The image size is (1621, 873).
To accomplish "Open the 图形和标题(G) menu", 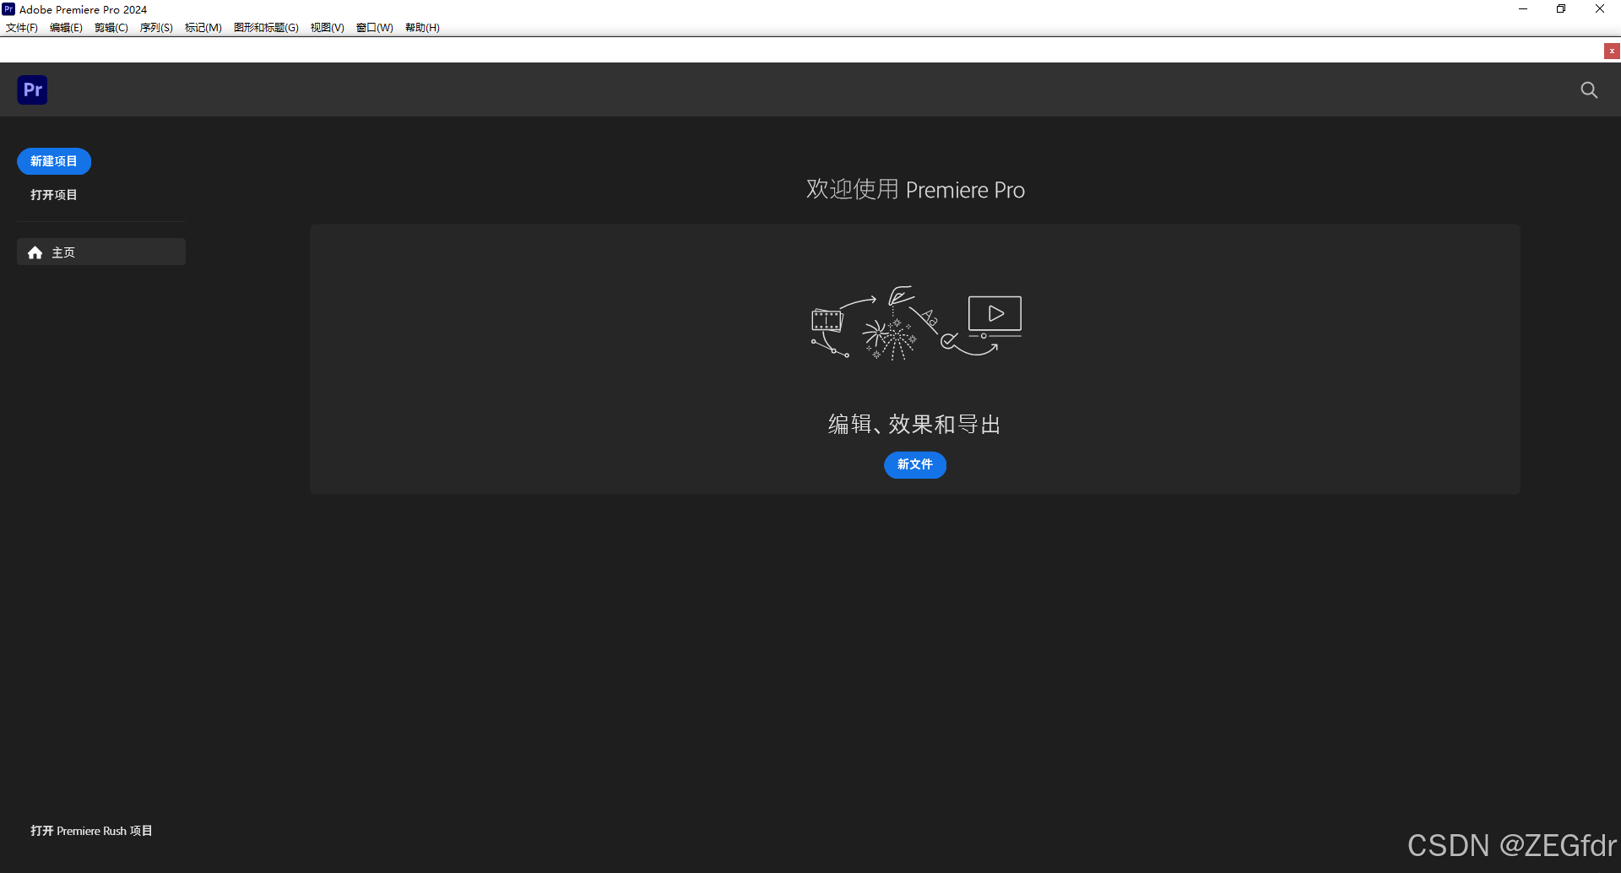I will (x=266, y=28).
